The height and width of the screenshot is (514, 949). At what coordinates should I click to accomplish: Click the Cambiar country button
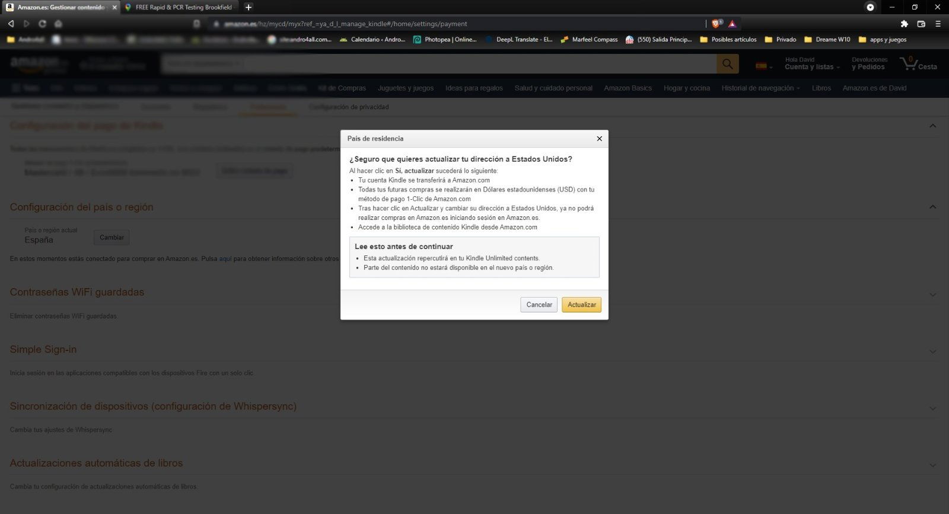112,238
